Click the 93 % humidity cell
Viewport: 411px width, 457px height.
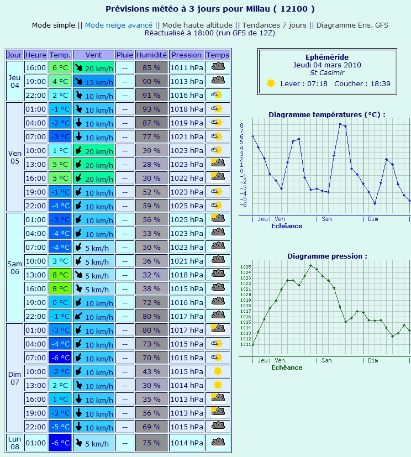(x=151, y=109)
